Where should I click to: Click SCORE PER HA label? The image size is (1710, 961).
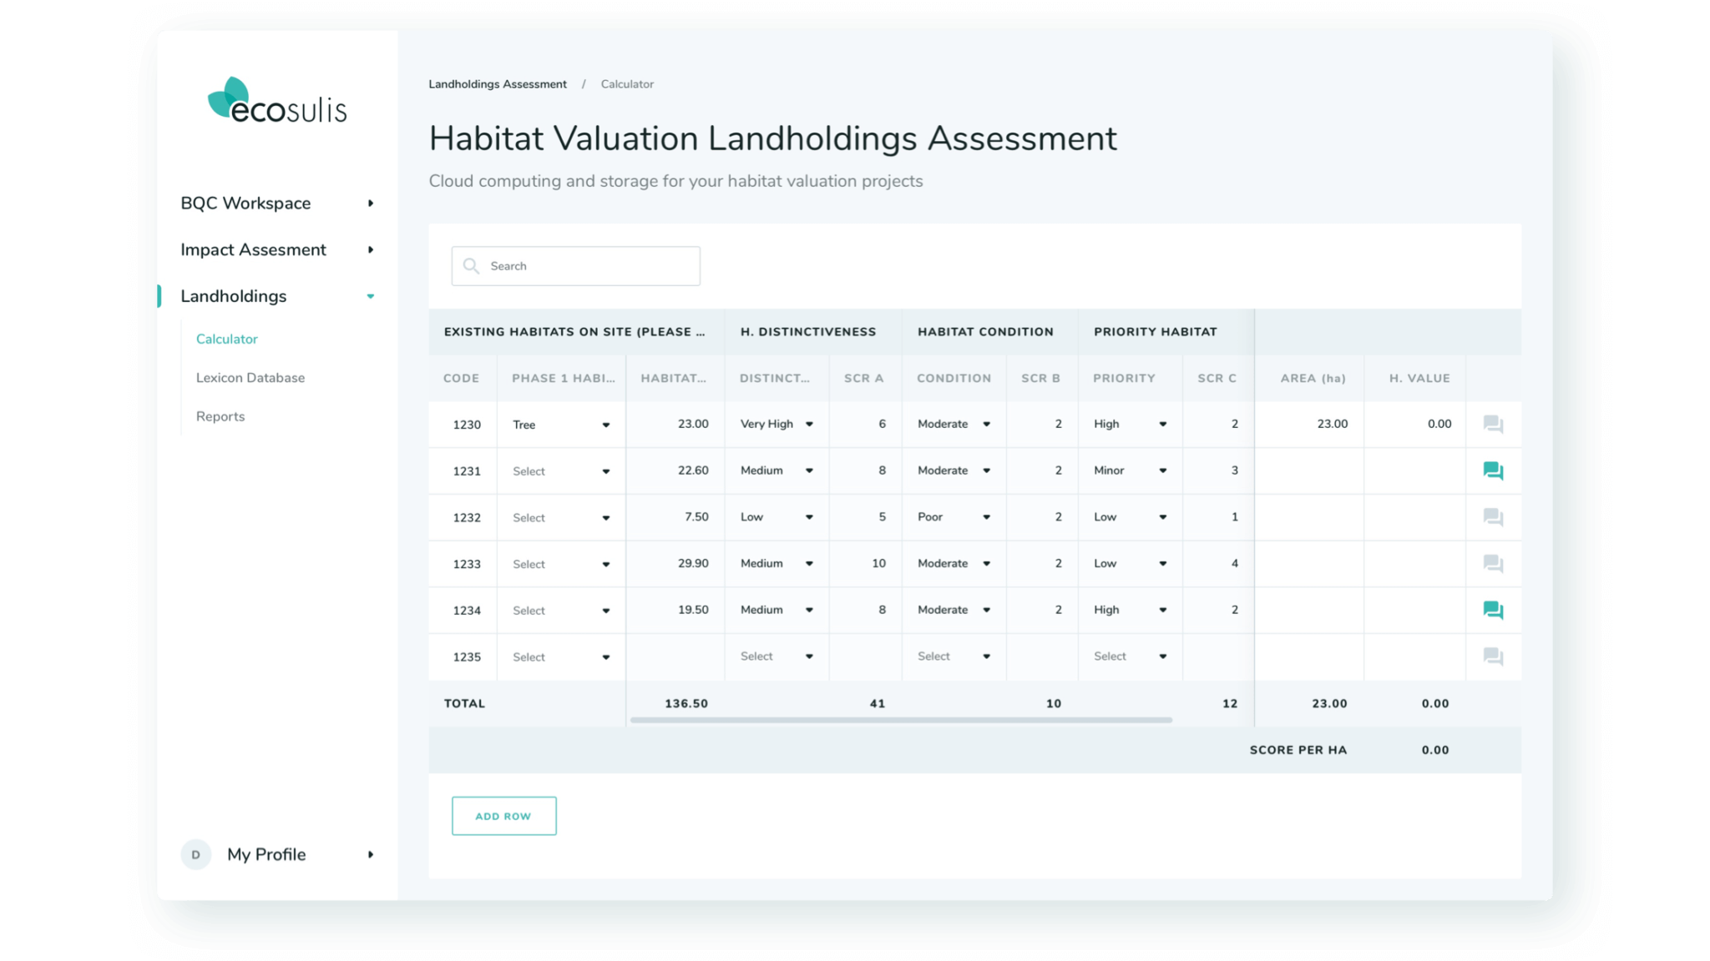click(1298, 750)
